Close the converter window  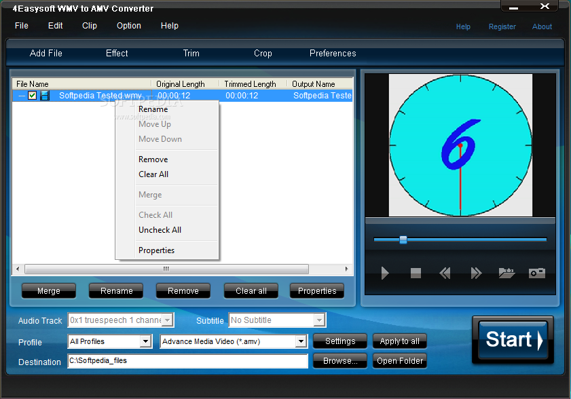pyautogui.click(x=545, y=6)
